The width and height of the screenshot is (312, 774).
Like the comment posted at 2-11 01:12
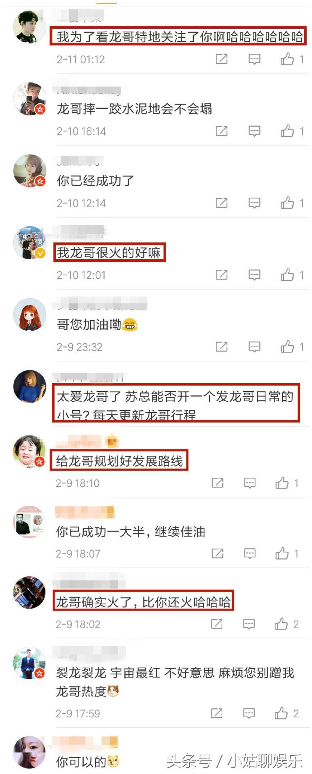tap(292, 59)
